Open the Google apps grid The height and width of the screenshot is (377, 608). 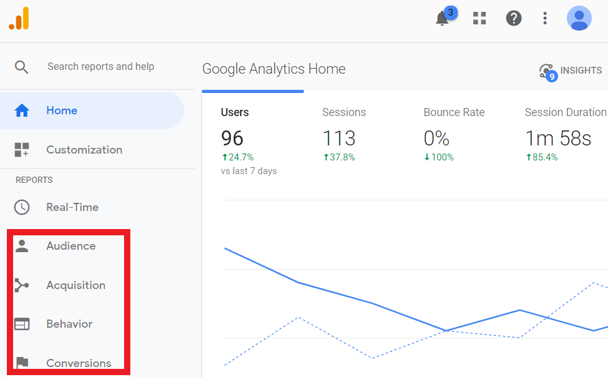pyautogui.click(x=479, y=18)
